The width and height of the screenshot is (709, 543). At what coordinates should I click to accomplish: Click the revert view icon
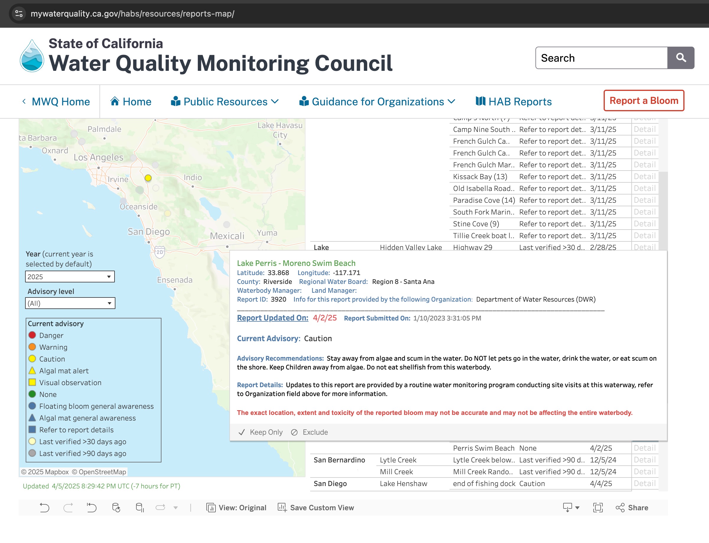[x=92, y=508]
